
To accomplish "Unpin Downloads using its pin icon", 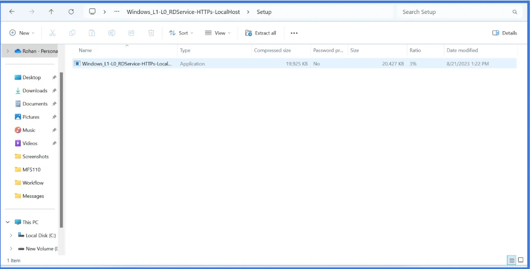I will coord(54,91).
